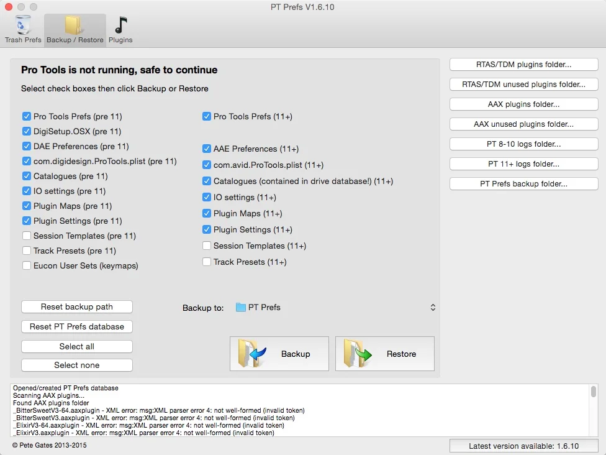This screenshot has width=606, height=455.
Task: Click the musical note Plugins icon
Action: pyautogui.click(x=120, y=25)
